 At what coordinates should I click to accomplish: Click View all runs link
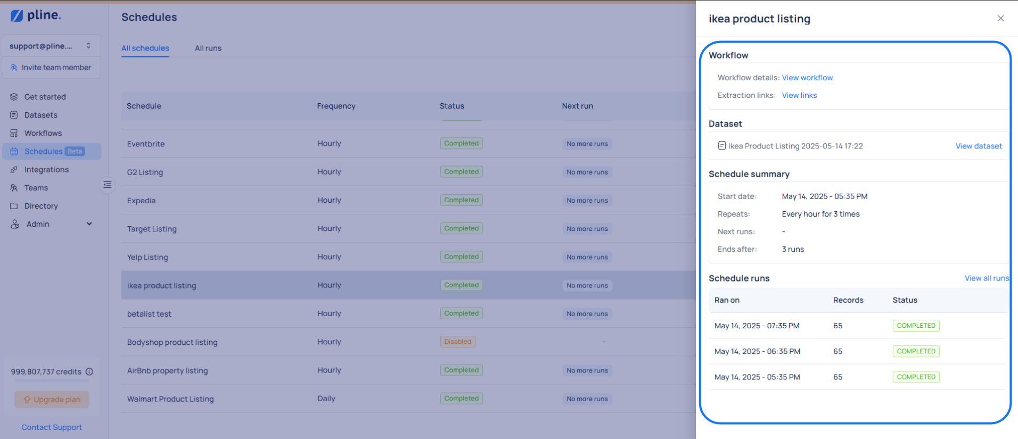(986, 278)
